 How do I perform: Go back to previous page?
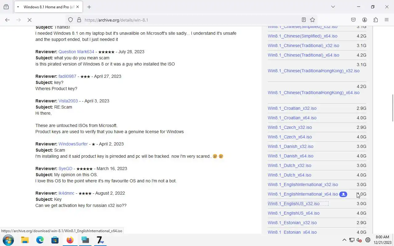coord(7,20)
